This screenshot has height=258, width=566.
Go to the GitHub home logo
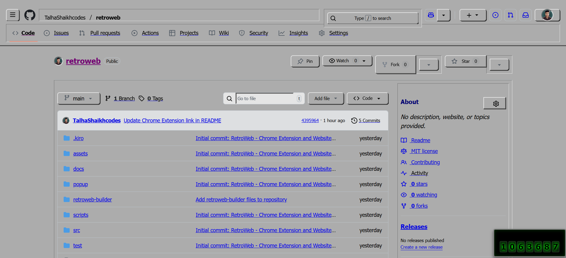click(30, 15)
